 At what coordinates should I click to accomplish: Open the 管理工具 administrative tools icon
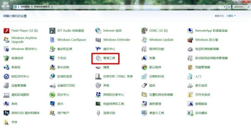[x=98, y=58]
